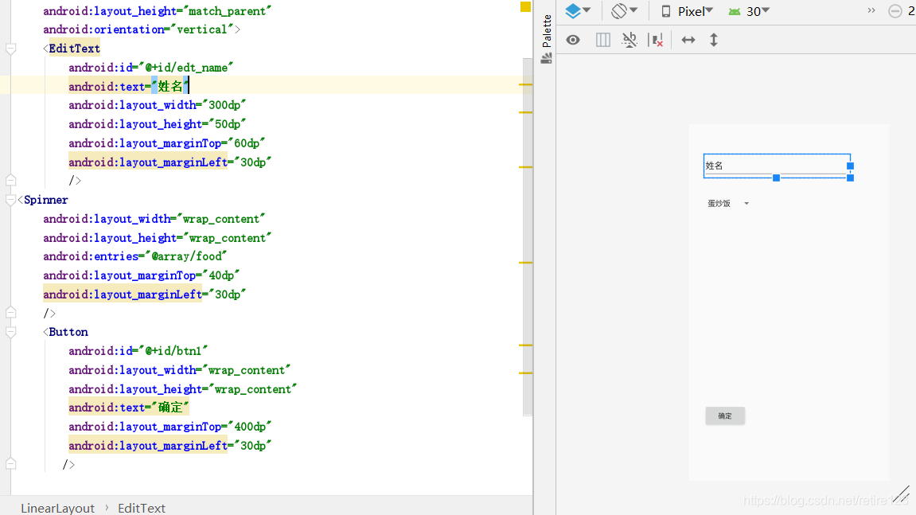Viewport: 916px width, 515px height.
Task: Click the Spinner closing tag fold marker
Action: click(x=10, y=313)
